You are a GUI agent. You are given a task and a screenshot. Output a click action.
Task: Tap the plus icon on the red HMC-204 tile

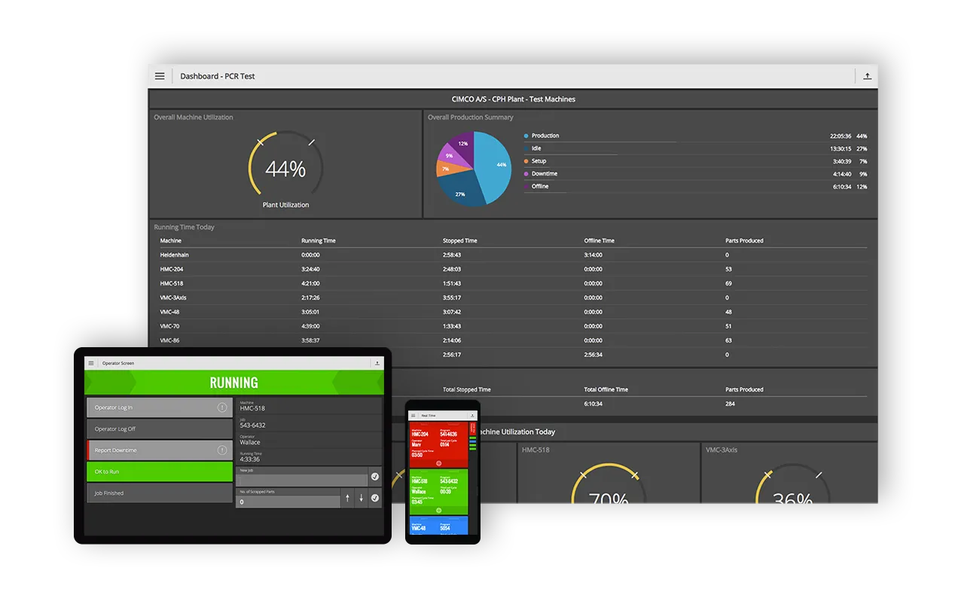pyautogui.click(x=438, y=462)
